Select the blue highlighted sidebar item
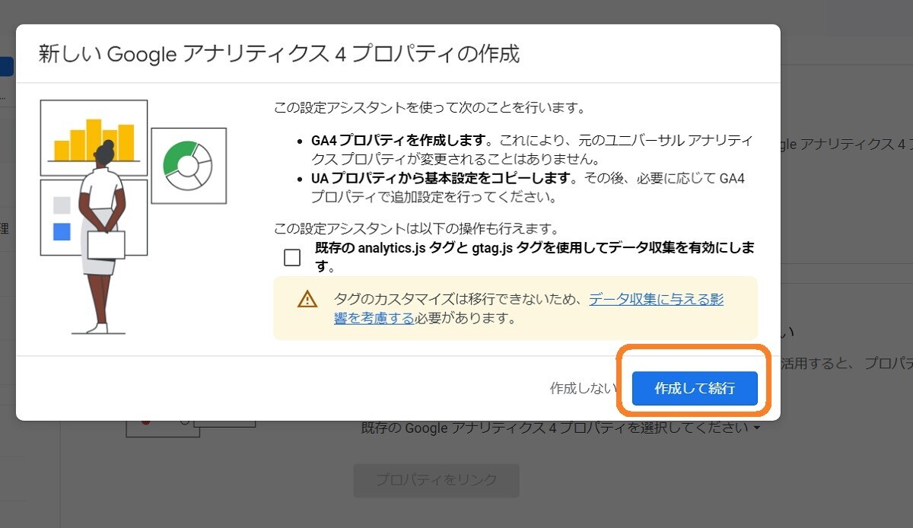The height and width of the screenshot is (528, 913). (x=5, y=66)
